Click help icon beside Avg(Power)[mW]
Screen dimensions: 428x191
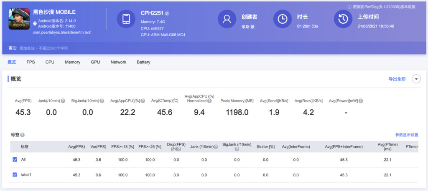coord(361,101)
